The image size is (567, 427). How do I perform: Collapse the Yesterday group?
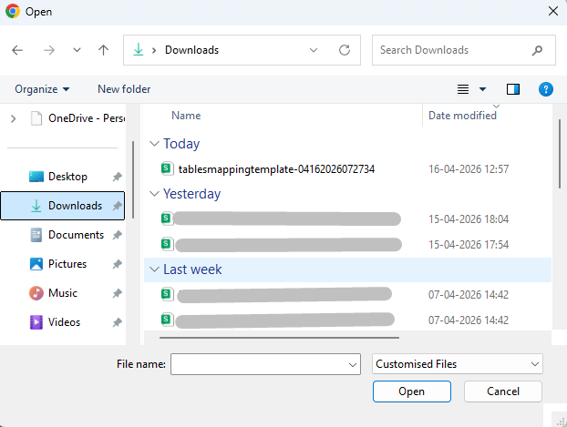(154, 194)
